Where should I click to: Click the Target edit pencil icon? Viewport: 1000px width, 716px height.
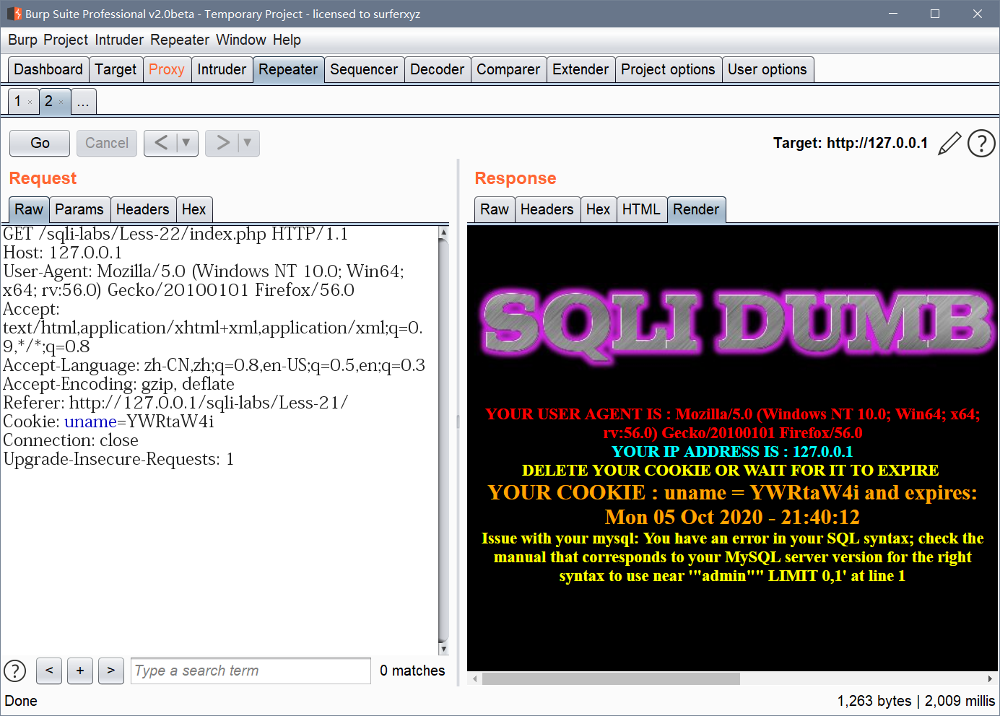949,143
